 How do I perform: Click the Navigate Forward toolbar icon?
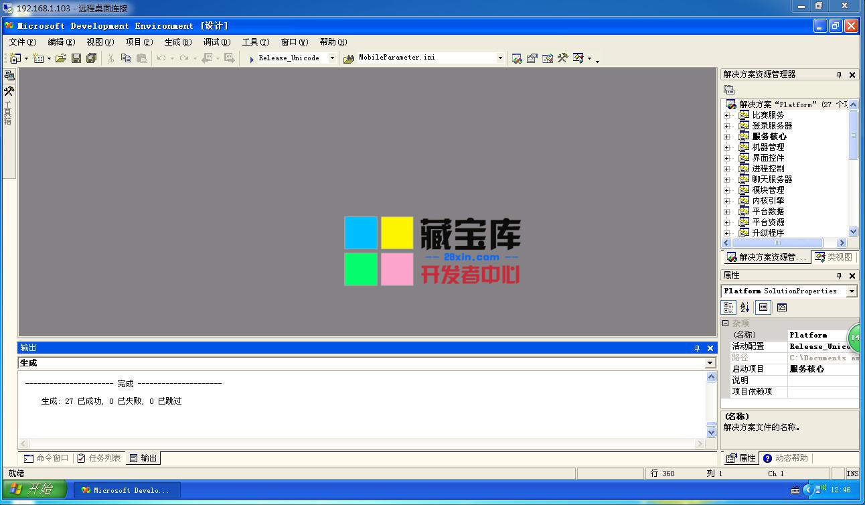point(230,58)
